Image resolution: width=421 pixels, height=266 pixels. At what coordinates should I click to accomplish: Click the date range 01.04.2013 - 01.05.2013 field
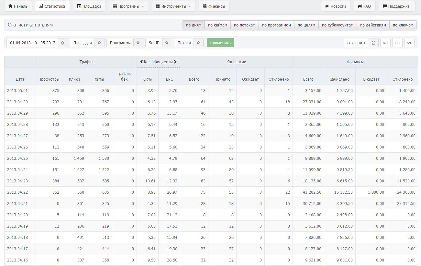tap(33, 43)
